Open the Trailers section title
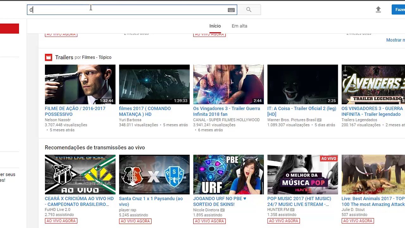 point(64,57)
